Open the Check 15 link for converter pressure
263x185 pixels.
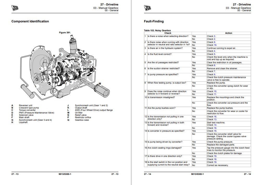[x=212, y=131]
